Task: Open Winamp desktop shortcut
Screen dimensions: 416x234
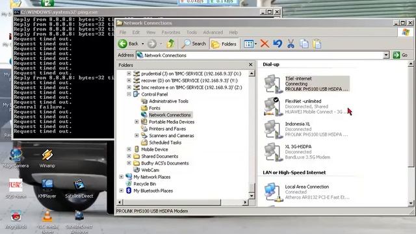Action: coord(47,159)
